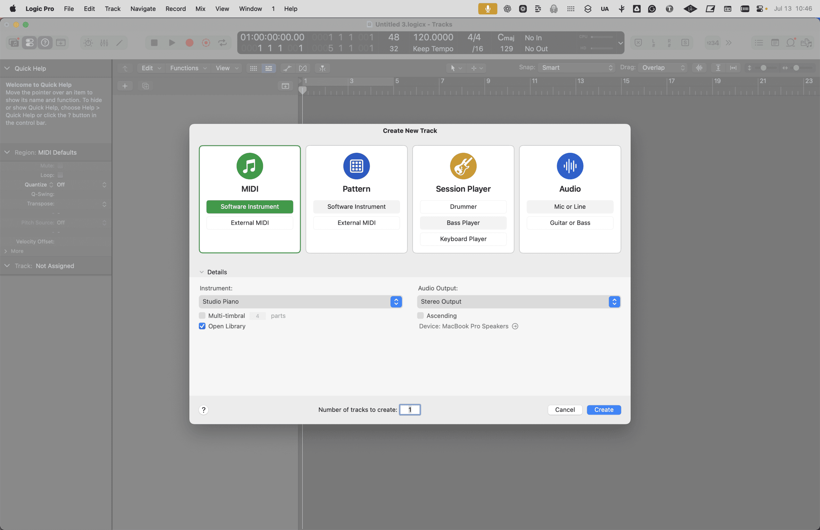Open the Mixer icon in control bar
This screenshot has width=820, height=530.
[x=104, y=43]
